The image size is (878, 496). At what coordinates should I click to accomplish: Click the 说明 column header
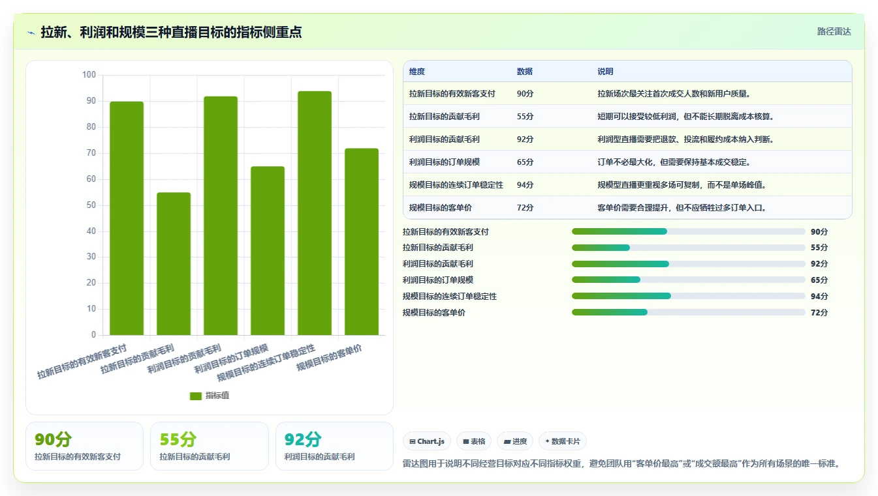click(605, 72)
